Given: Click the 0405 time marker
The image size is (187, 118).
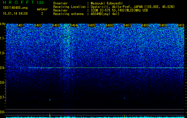Looking at the screenshot, I should coord(92,25).
